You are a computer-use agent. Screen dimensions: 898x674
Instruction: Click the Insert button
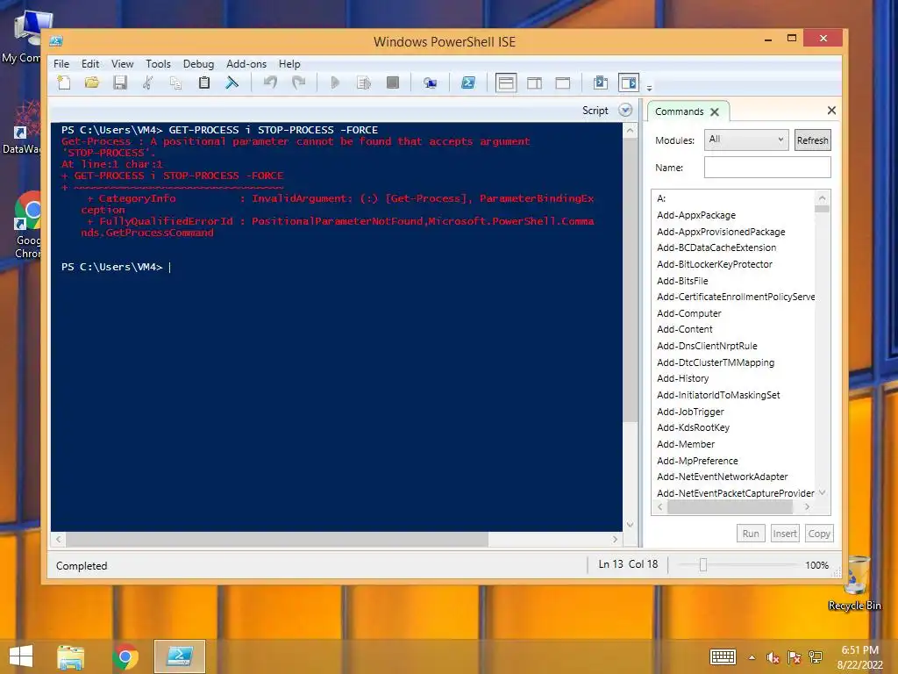(785, 534)
